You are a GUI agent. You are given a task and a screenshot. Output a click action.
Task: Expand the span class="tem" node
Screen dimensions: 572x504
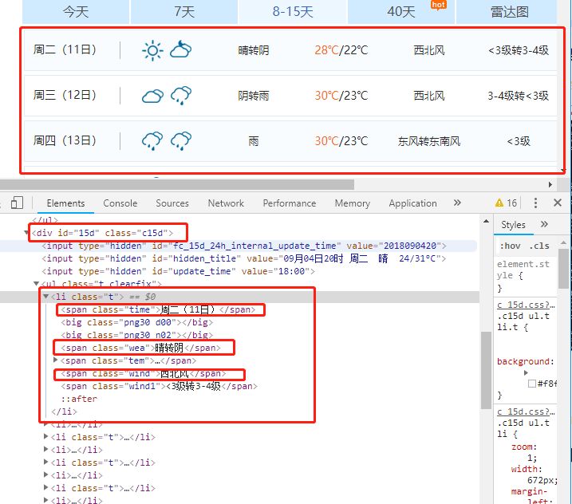tap(56, 360)
